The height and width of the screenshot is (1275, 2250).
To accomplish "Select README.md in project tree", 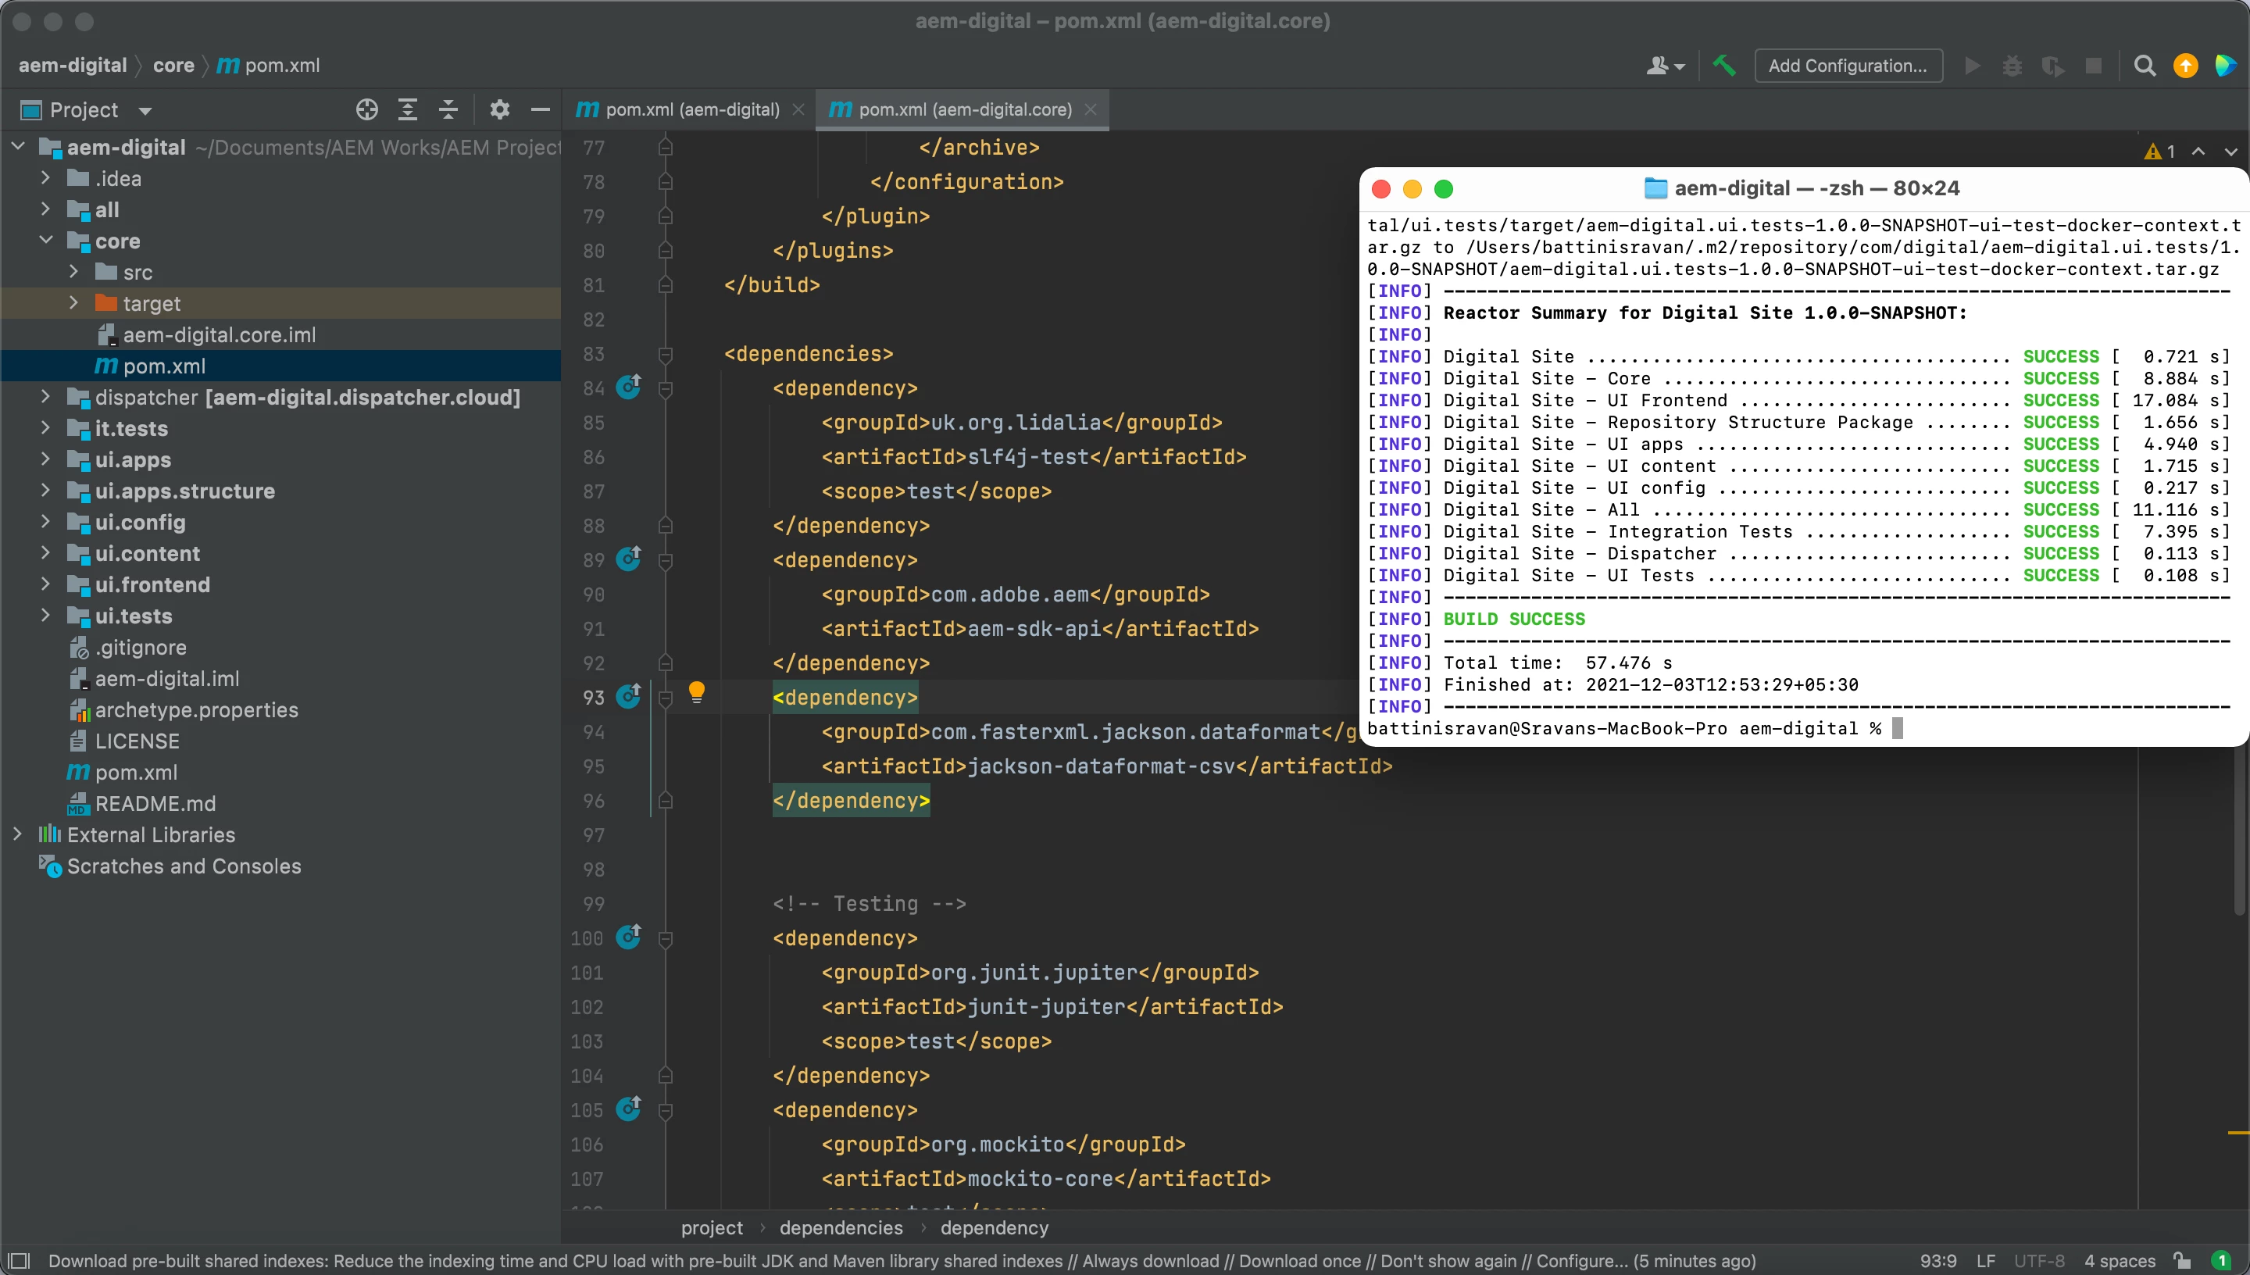I will [155, 803].
